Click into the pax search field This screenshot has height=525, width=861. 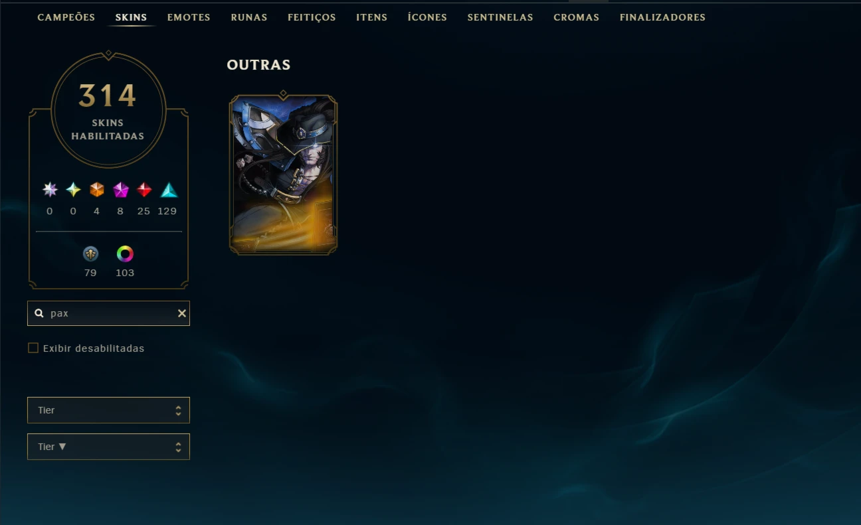[x=110, y=313]
